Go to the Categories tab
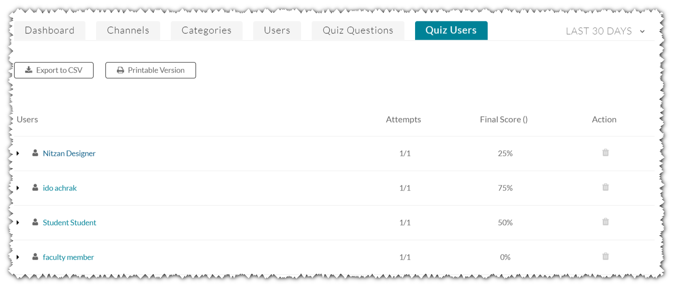Viewport: 673px width, 287px height. 207,30
